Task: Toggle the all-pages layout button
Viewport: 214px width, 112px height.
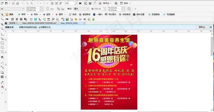Action: coord(58,9)
